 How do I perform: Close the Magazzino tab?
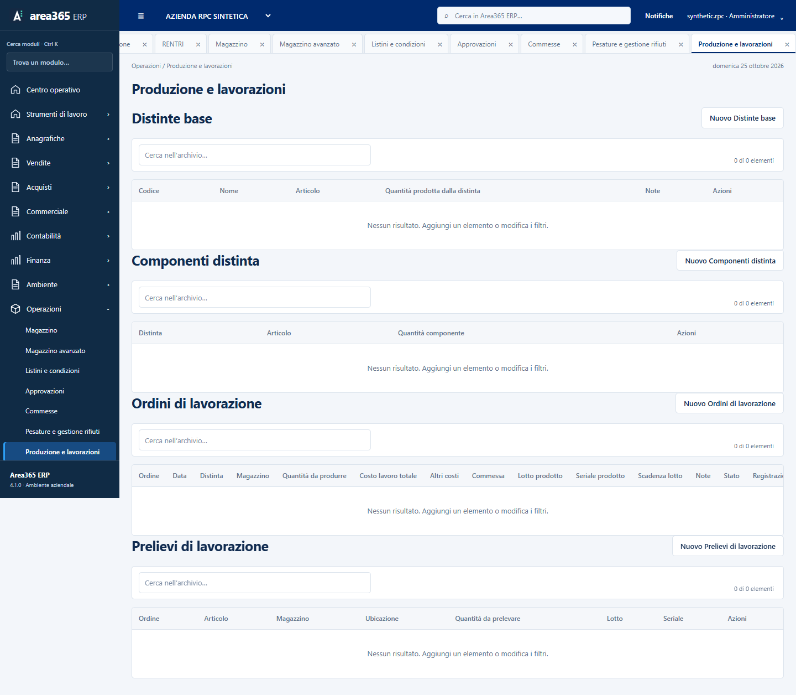pos(262,44)
